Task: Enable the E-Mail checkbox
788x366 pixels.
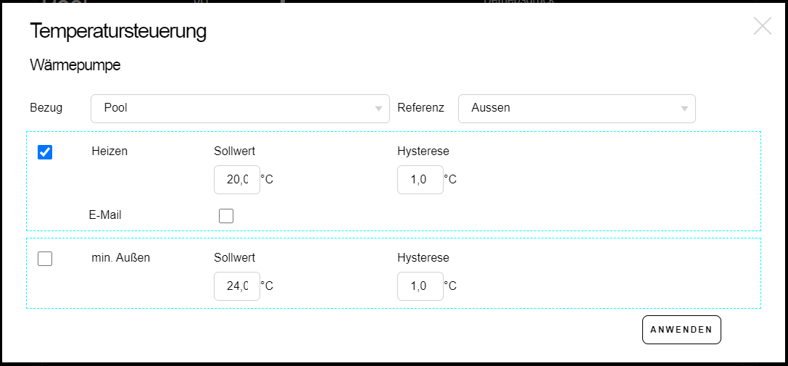Action: click(226, 215)
